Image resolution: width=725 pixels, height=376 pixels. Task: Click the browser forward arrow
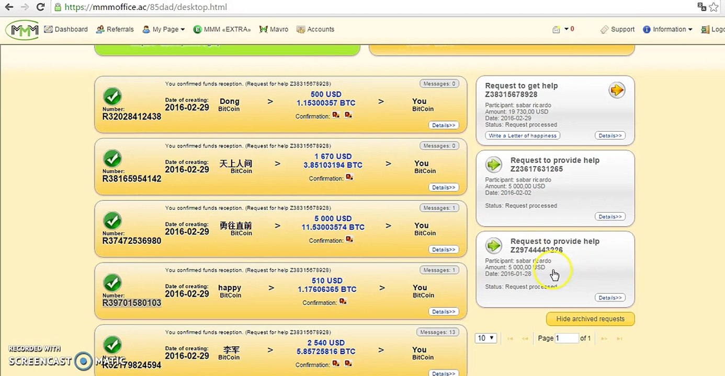tap(25, 7)
